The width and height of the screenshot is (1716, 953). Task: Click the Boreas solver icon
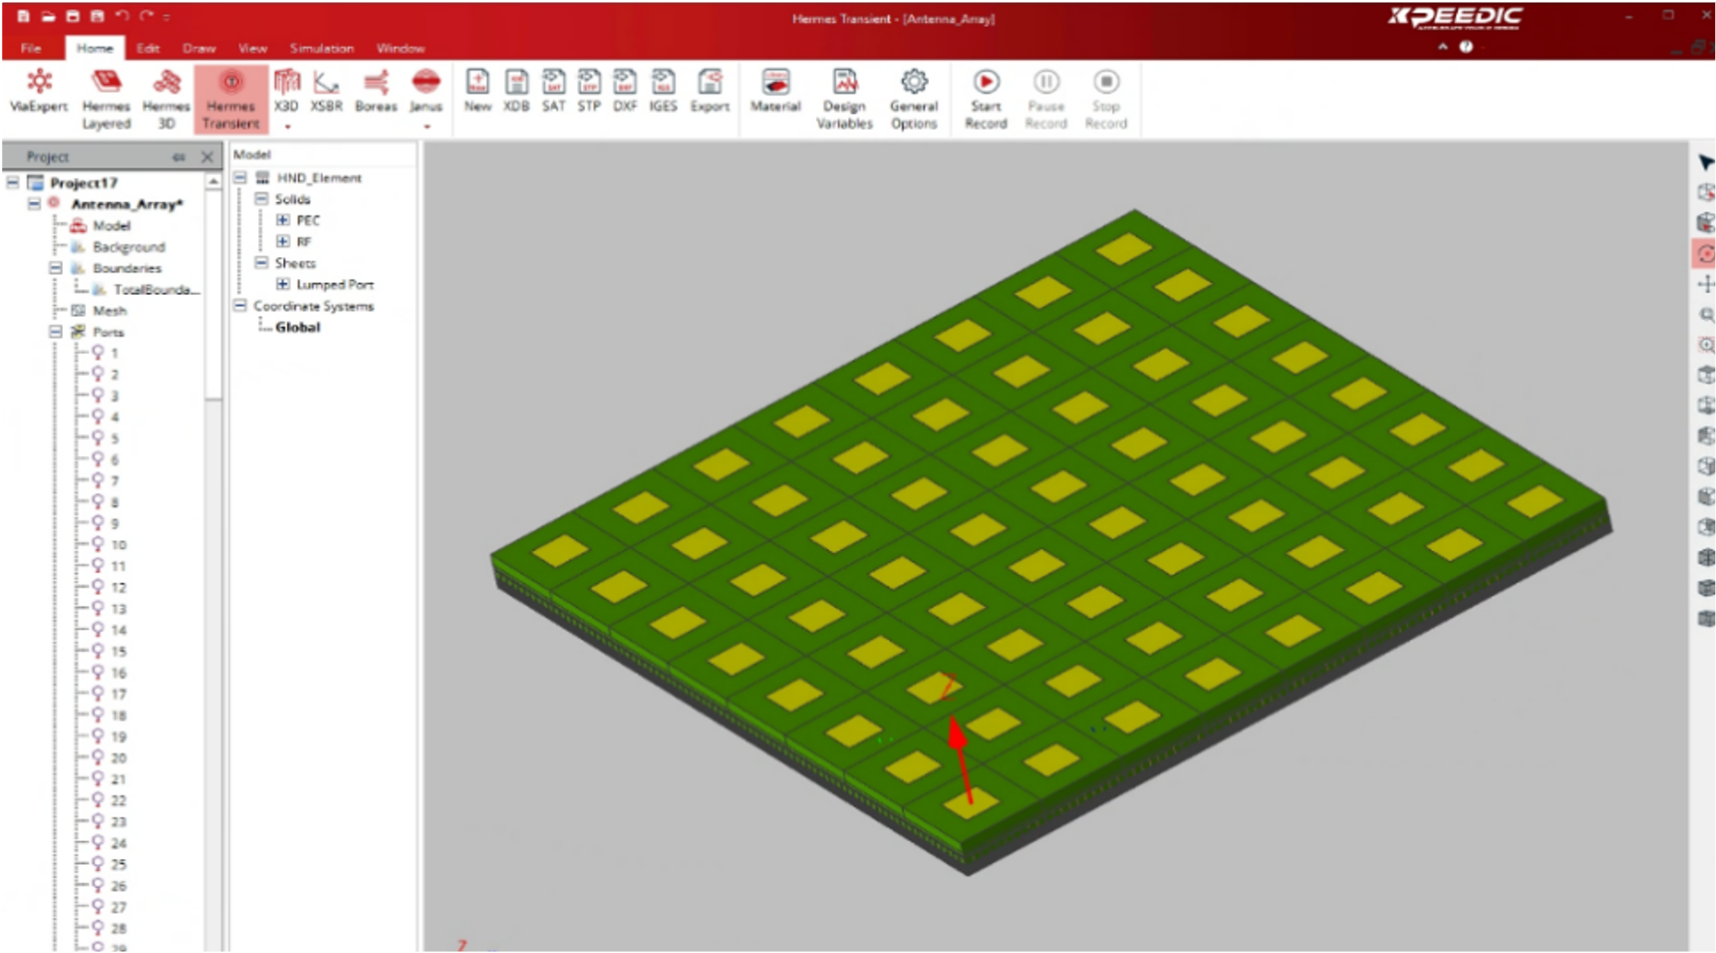[x=375, y=92]
